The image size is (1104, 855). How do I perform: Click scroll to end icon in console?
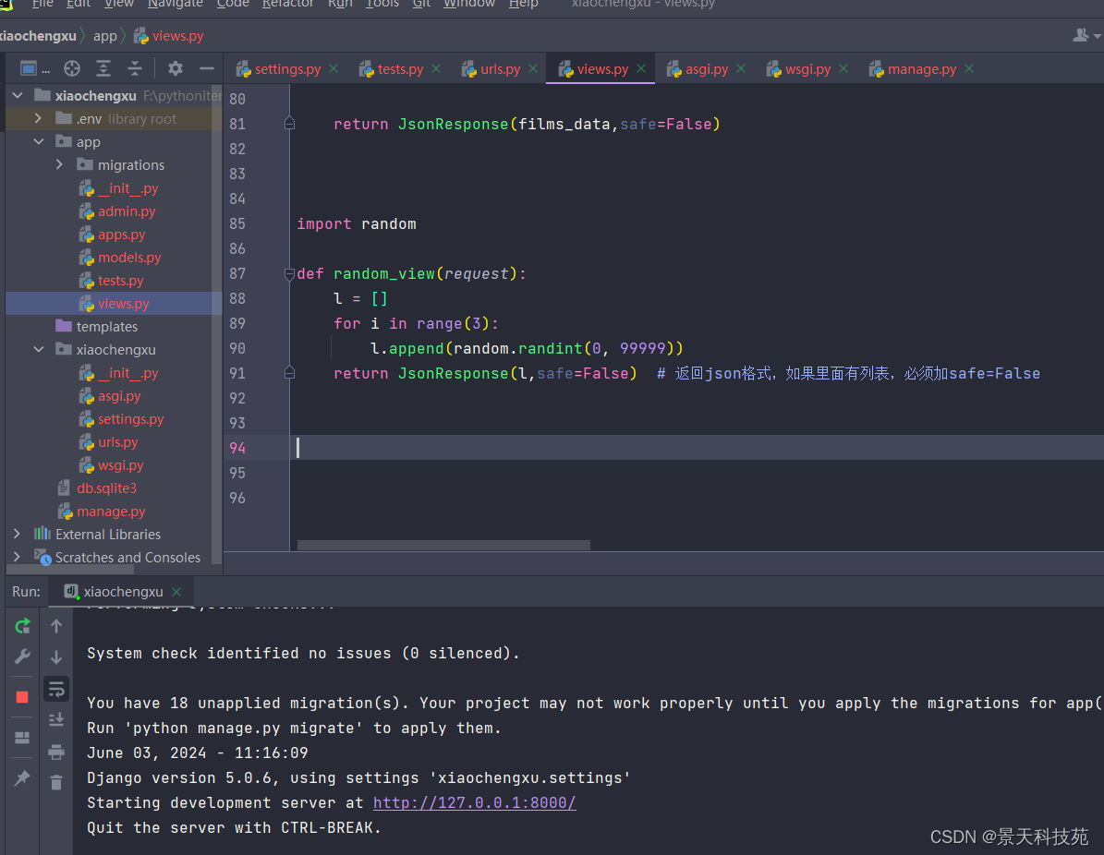[x=56, y=719]
